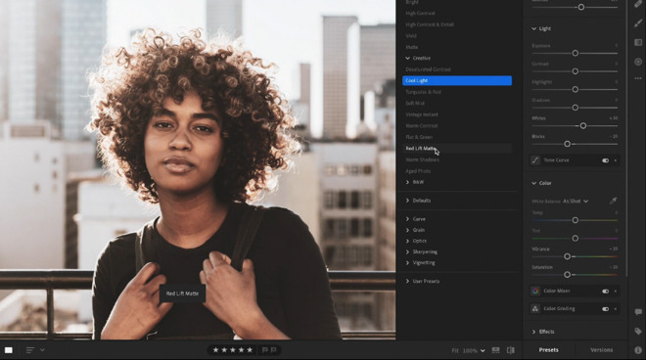Open the Info panel icon
The width and height of the screenshot is (646, 360).
(x=638, y=350)
